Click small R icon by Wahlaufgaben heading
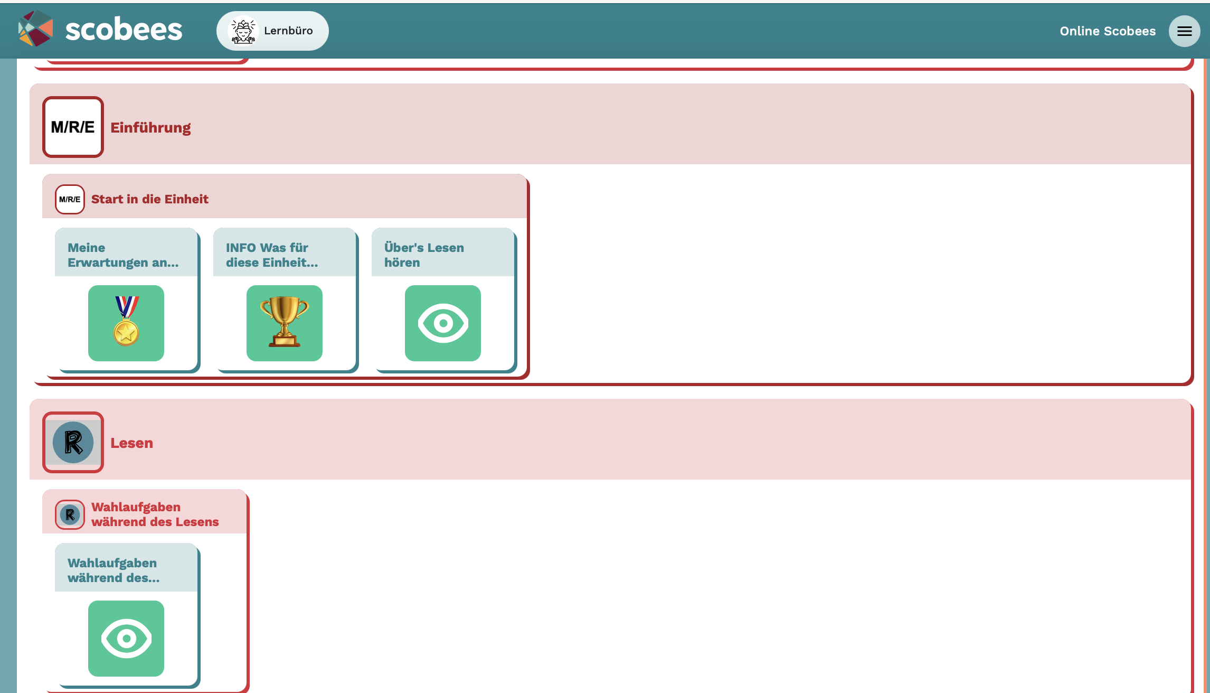This screenshot has height=693, width=1210. coord(70,514)
